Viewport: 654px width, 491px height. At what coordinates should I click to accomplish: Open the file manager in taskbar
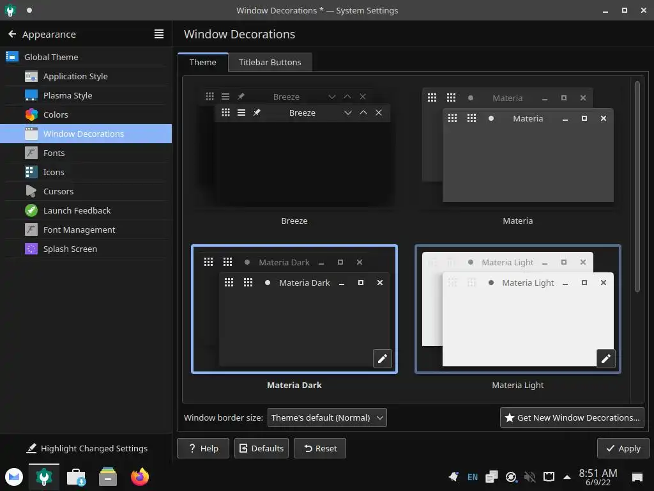[108, 477]
